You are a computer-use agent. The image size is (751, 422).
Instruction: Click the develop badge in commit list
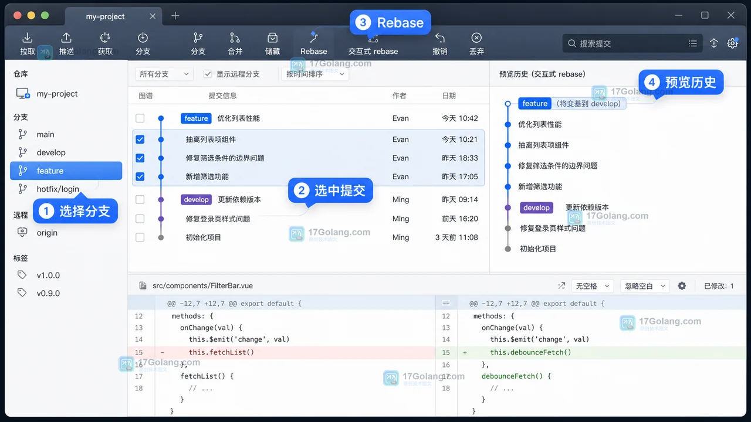pos(196,200)
